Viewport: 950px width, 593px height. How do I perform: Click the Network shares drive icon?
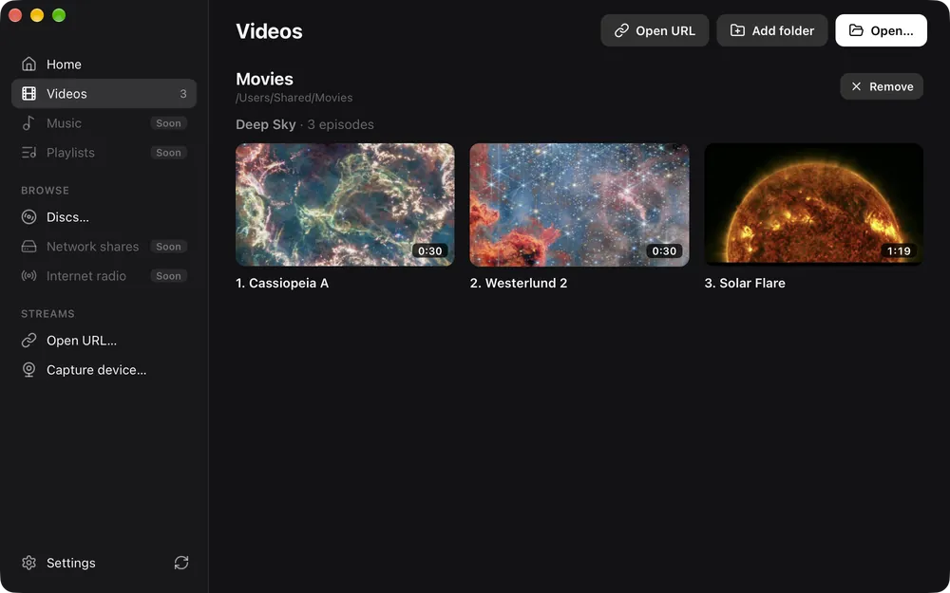(x=28, y=247)
